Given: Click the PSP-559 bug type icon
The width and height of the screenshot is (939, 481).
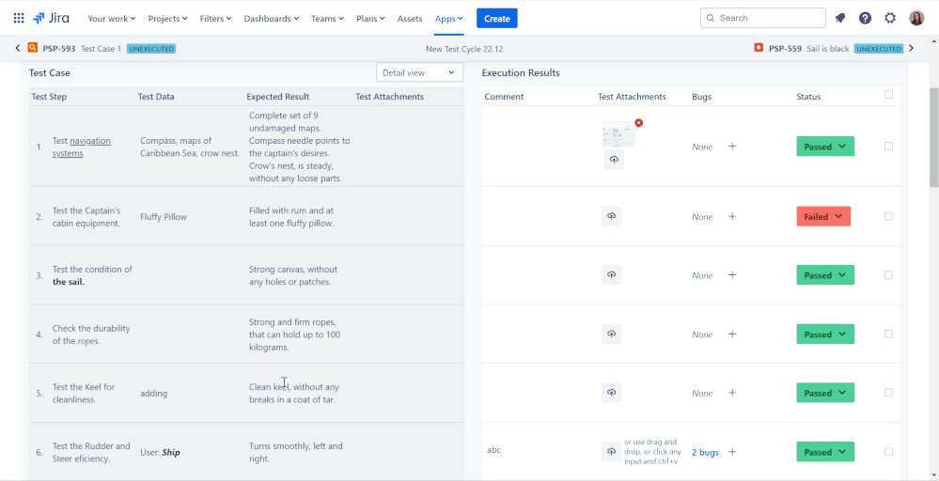Looking at the screenshot, I should point(759,48).
